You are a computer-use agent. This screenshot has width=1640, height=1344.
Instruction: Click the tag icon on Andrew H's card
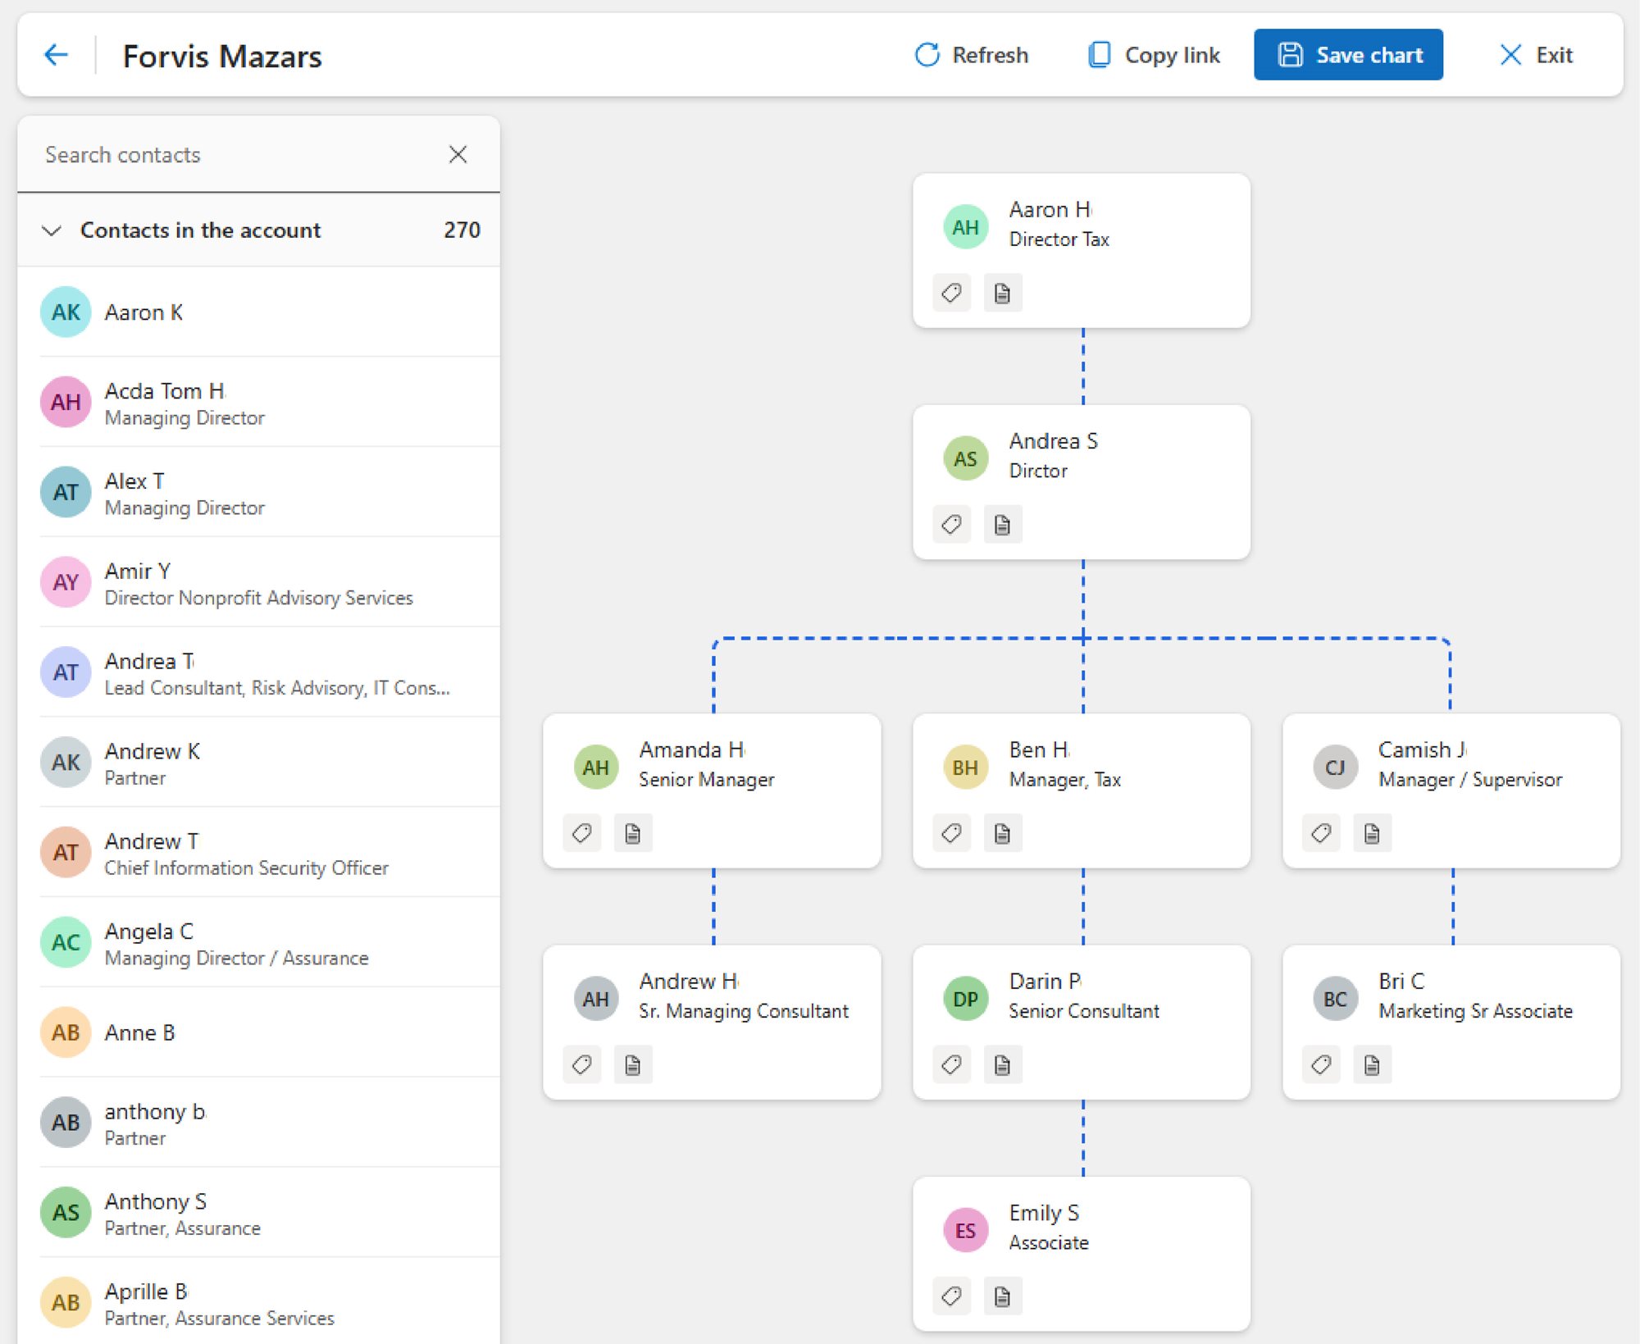point(582,1064)
